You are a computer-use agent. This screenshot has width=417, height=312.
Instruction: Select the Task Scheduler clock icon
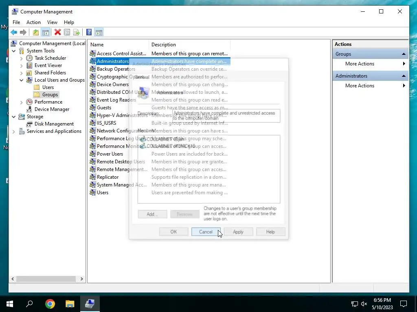(x=29, y=58)
